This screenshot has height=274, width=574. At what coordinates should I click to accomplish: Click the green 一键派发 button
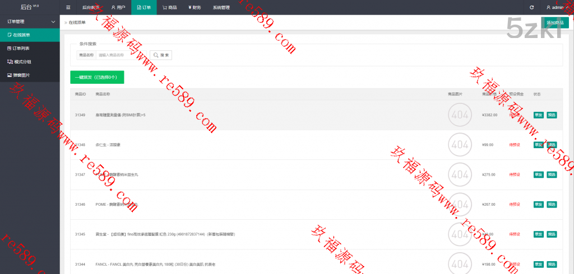pos(96,77)
